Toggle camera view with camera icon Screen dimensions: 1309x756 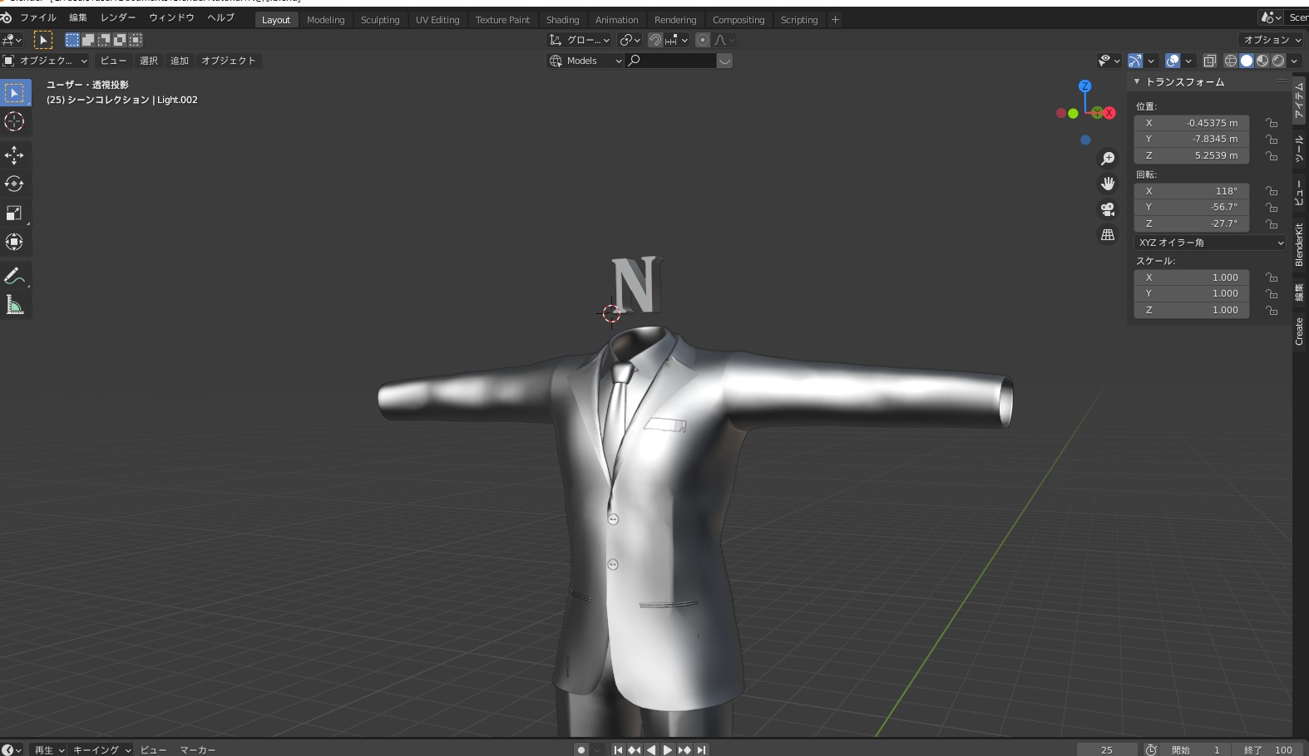pyautogui.click(x=1108, y=209)
